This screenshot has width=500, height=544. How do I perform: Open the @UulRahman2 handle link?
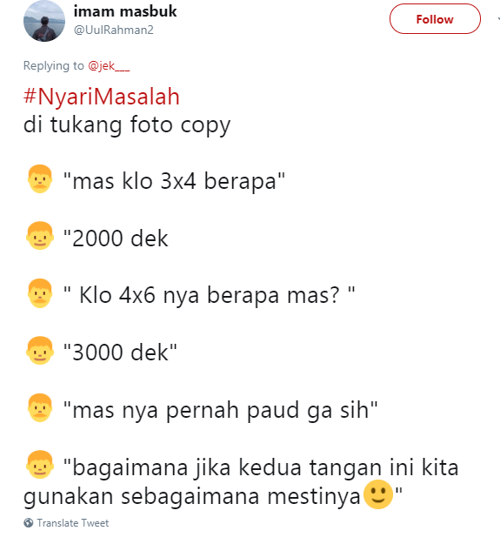pyautogui.click(x=114, y=30)
